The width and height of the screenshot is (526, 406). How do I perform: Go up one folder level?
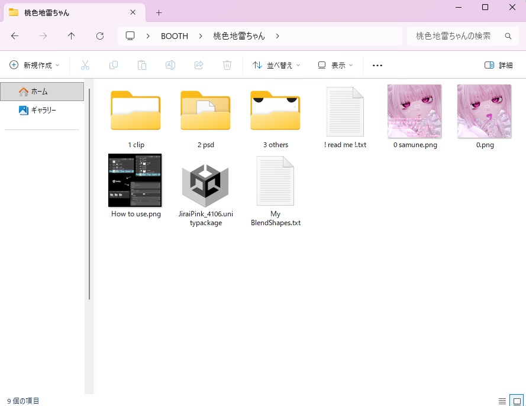coord(71,36)
